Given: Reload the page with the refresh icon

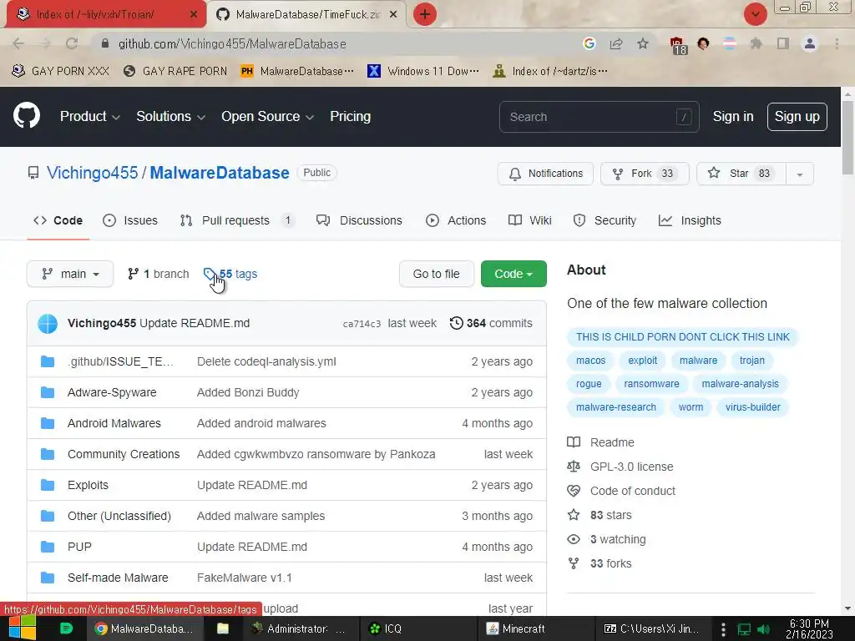Looking at the screenshot, I should click(x=72, y=43).
